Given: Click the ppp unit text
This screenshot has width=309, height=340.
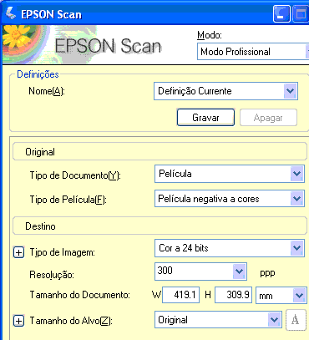Looking at the screenshot, I should click(x=267, y=273).
